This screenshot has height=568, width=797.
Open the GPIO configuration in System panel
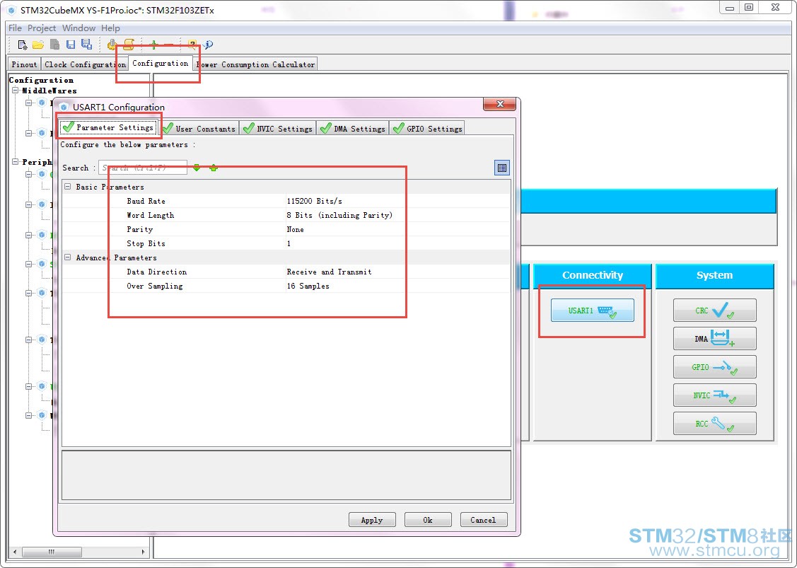[x=715, y=367]
